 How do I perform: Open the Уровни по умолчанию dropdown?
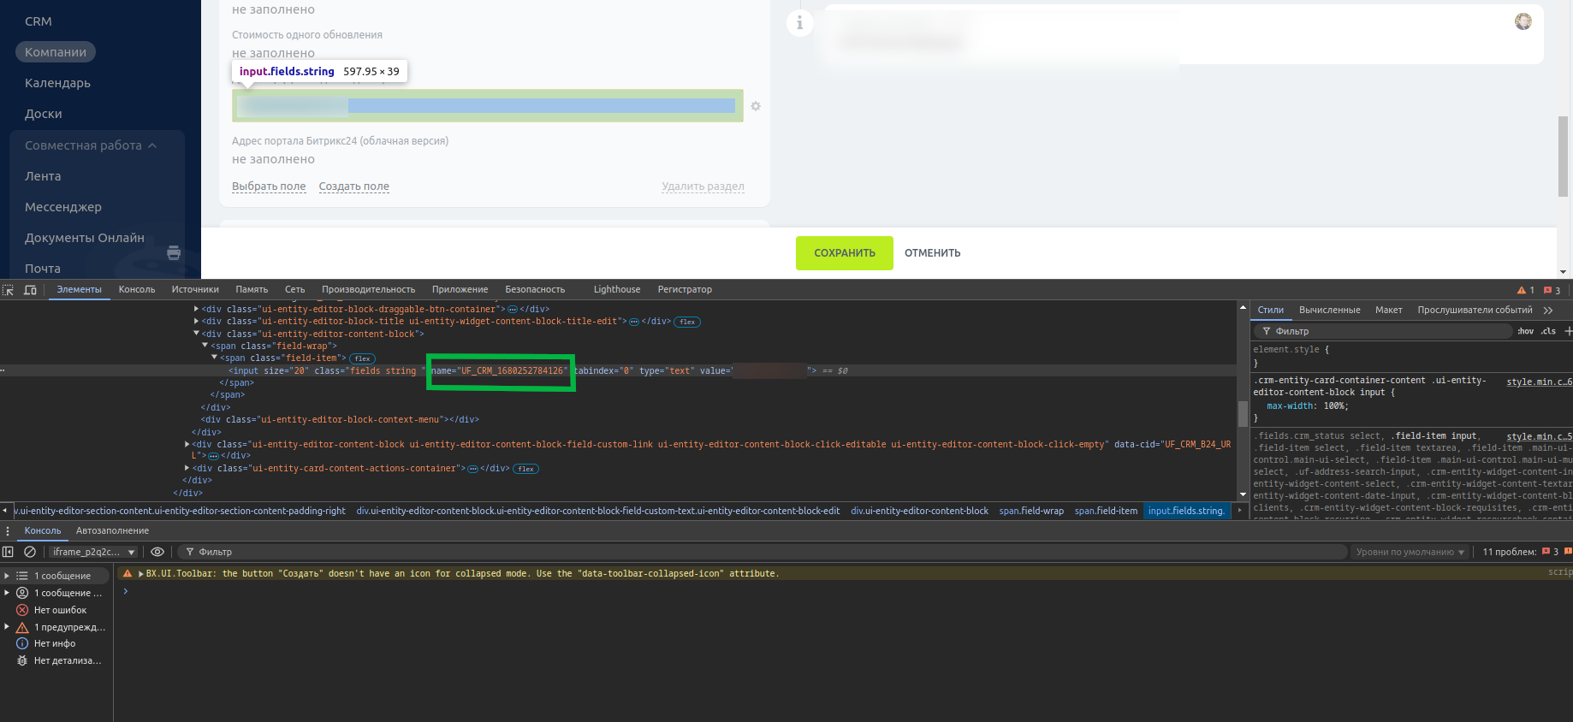[1409, 552]
